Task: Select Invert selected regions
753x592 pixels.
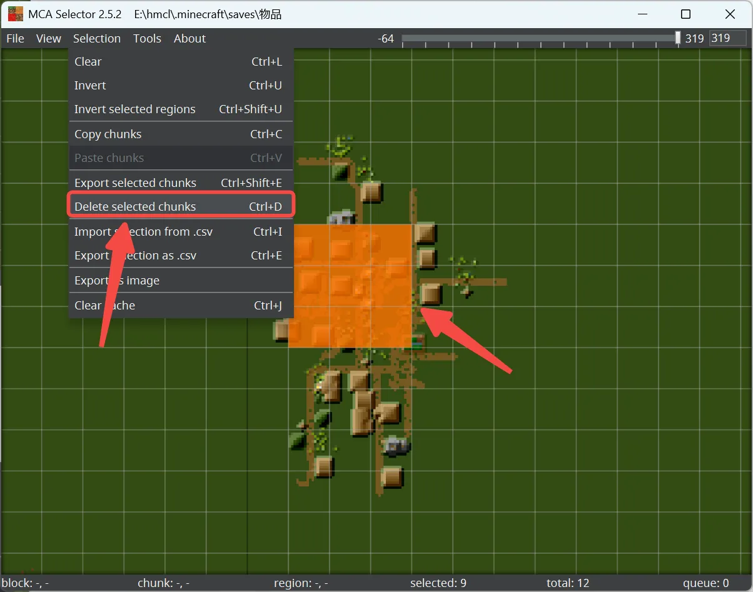Action: (181, 109)
